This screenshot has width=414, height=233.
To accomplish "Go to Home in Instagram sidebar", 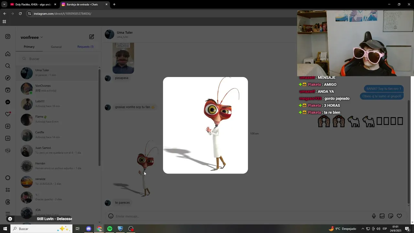I will coord(8,54).
